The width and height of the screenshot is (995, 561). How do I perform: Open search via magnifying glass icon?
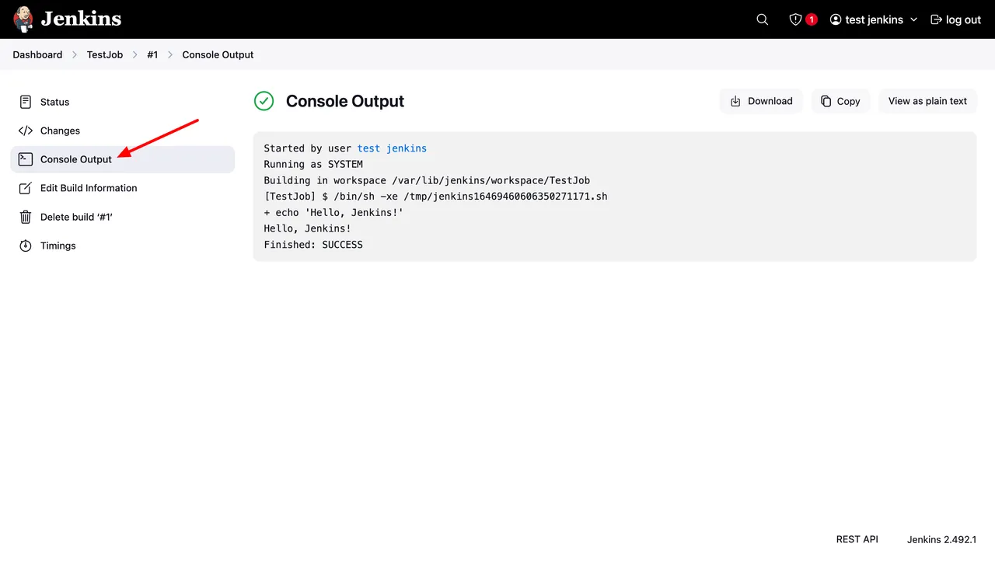tap(763, 19)
